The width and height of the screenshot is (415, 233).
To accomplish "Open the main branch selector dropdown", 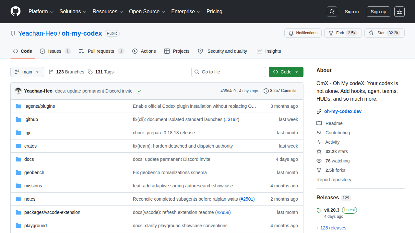I will click(x=27, y=72).
